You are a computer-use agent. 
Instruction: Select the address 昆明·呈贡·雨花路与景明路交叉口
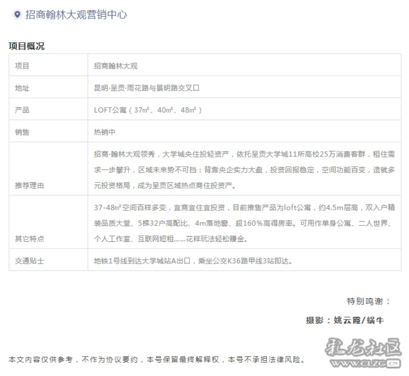point(147,88)
